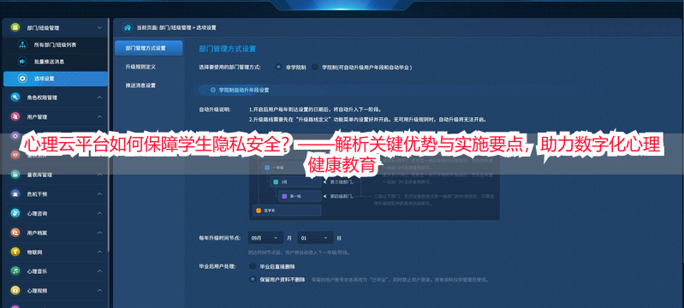Viewport: 684px width, 308px height.
Task: Select 毕业后直接删除 radio option
Action: pyautogui.click(x=253, y=266)
